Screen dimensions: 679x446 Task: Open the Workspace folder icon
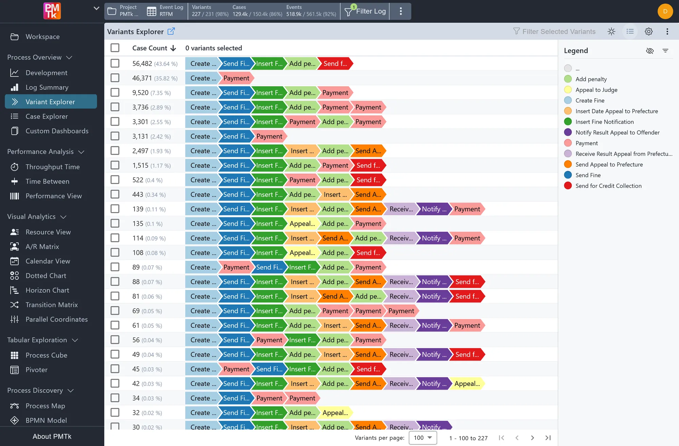(15, 37)
